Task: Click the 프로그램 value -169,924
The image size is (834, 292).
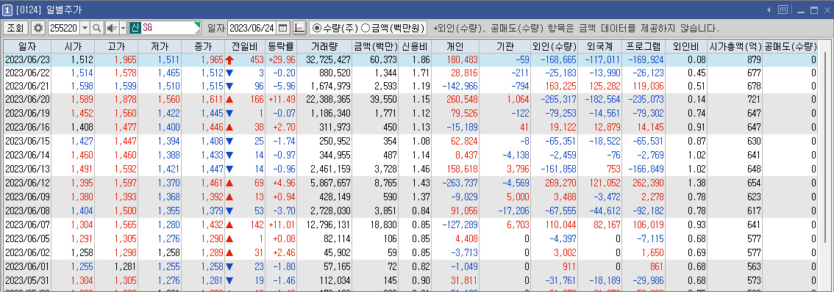Action: (646, 60)
